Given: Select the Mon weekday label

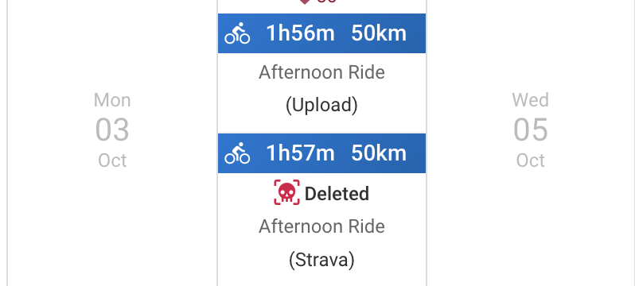Looking at the screenshot, I should point(112,100).
